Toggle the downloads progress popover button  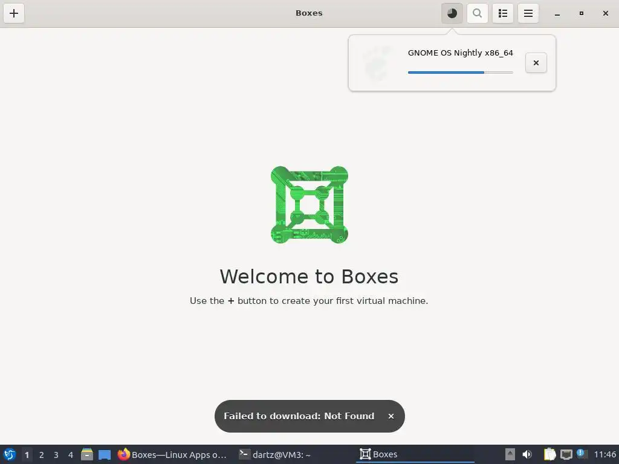452,13
